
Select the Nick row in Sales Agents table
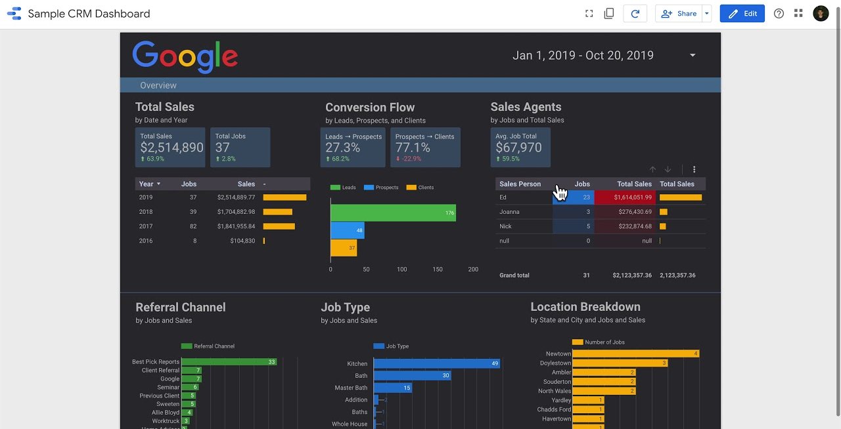pos(601,226)
